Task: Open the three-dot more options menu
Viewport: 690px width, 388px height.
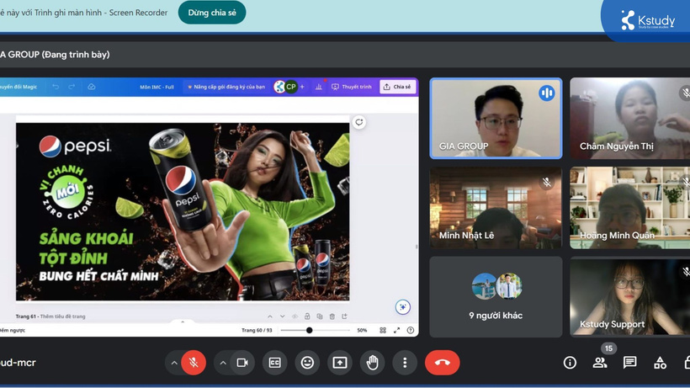Action: tap(405, 363)
